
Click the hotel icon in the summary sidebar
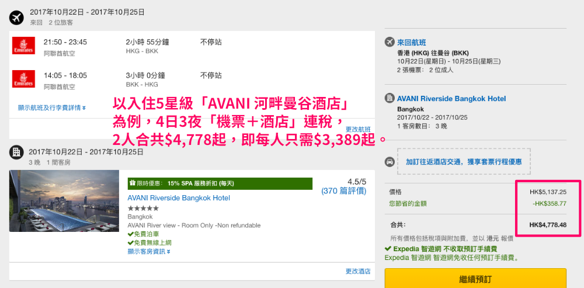(390, 99)
